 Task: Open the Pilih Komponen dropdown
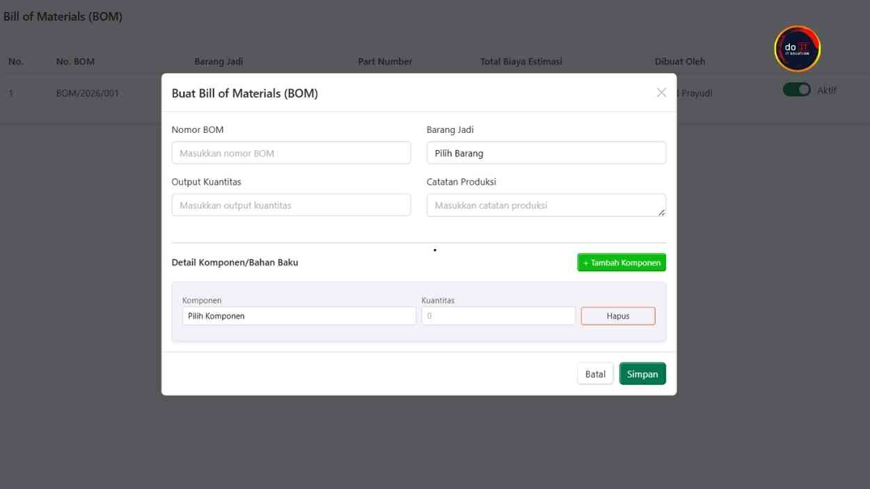(298, 315)
